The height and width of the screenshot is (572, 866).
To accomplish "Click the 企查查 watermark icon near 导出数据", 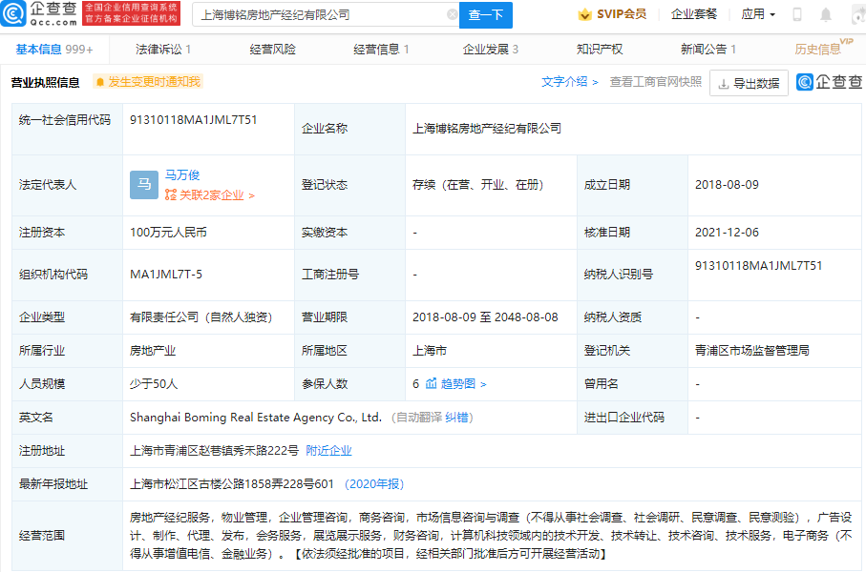I will (805, 84).
